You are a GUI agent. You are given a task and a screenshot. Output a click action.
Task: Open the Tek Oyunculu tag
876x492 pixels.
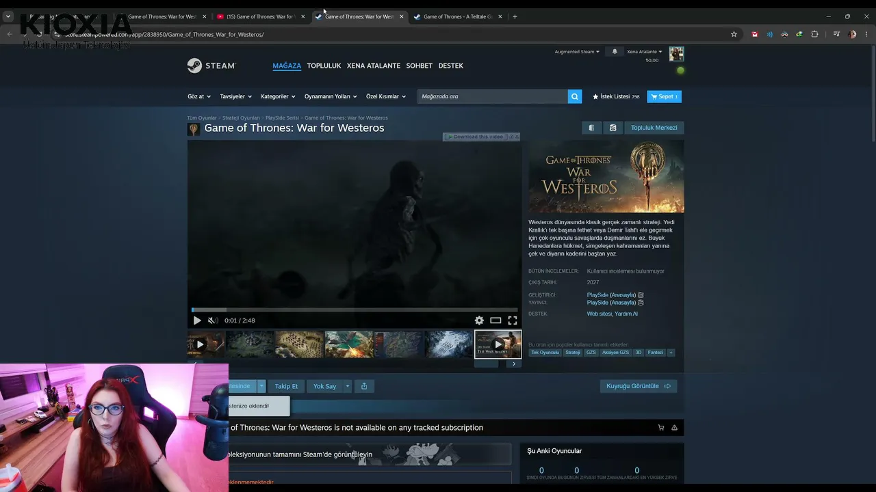tap(545, 353)
